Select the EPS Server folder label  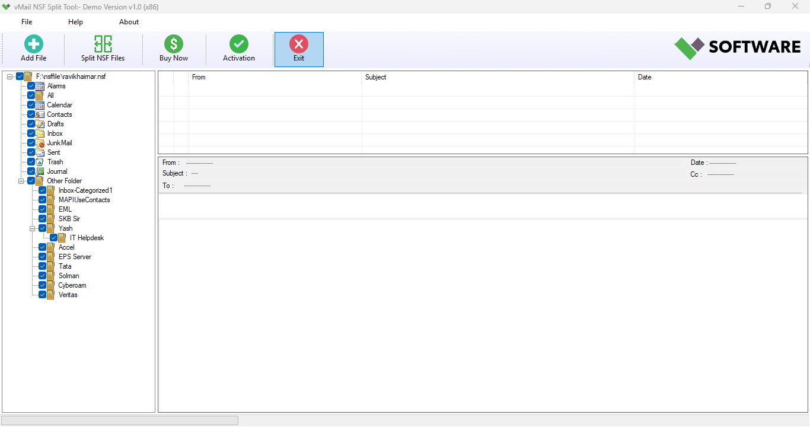coord(75,257)
